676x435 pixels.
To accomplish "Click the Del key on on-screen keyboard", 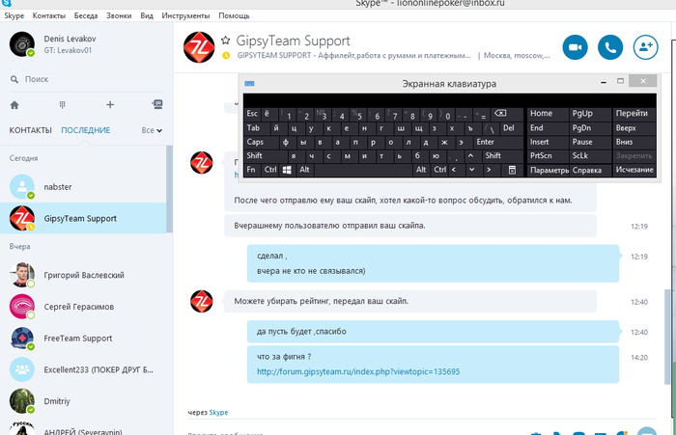I will pyautogui.click(x=511, y=128).
